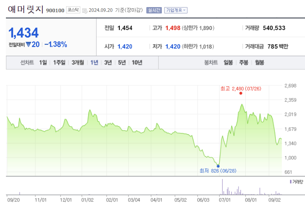
Task: Click the stock code 900100
Action: tap(55, 11)
